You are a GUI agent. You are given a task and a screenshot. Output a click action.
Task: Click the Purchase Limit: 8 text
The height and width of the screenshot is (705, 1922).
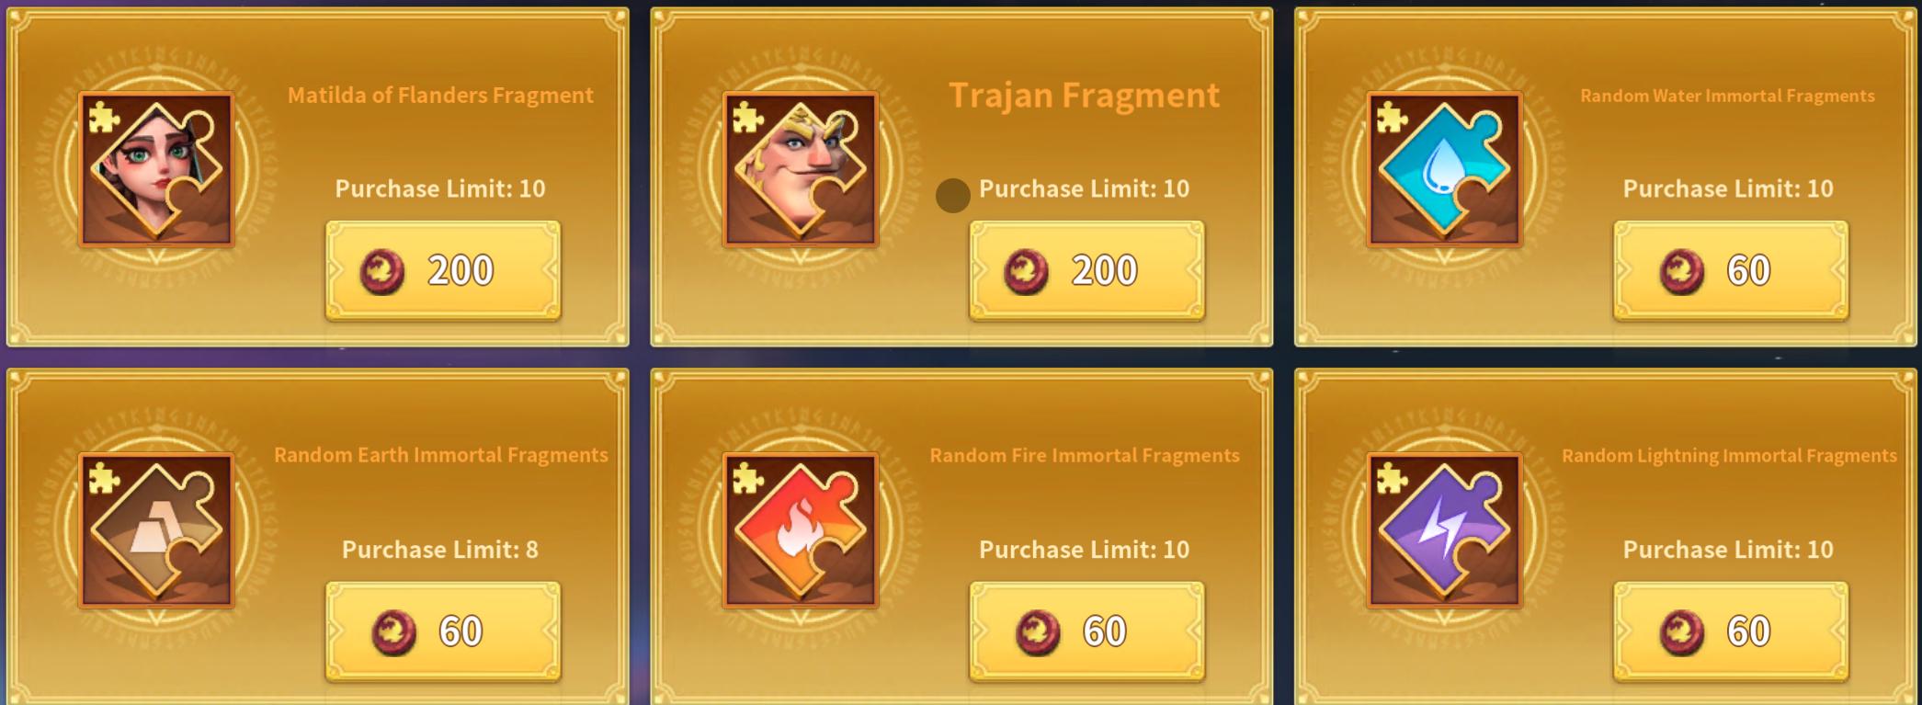[440, 550]
